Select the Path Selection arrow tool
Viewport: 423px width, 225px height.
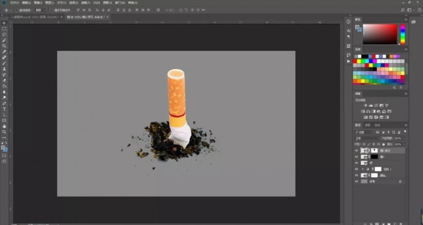click(4, 115)
